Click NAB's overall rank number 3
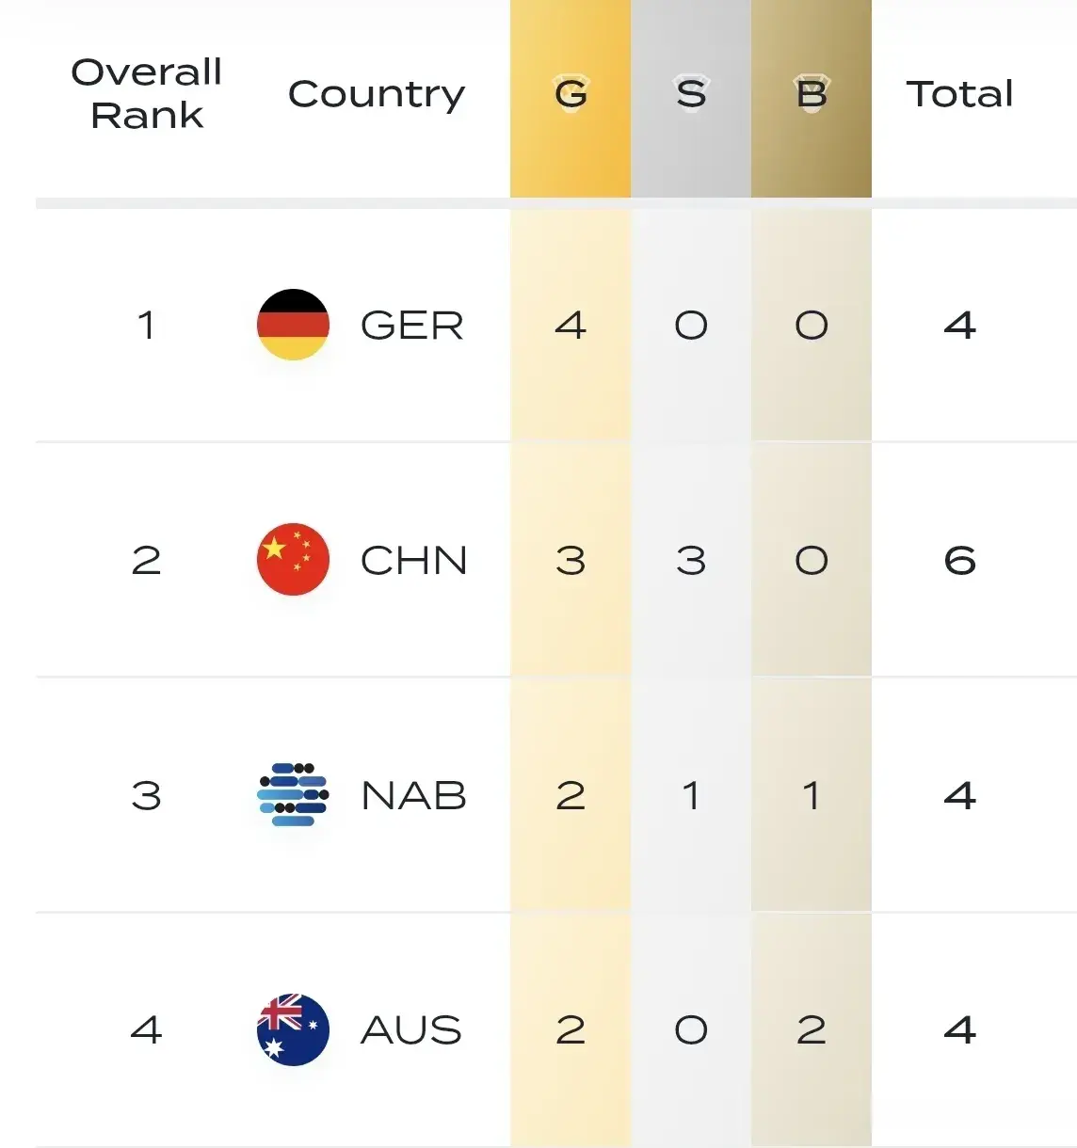The height and width of the screenshot is (1148, 1077). pos(146,796)
